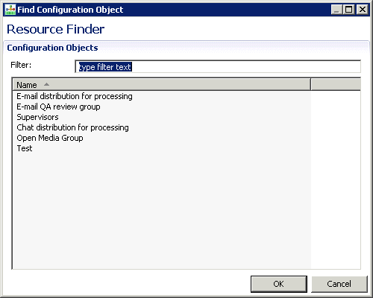Click empty area below the Test entry
This screenshot has height=298, width=373.
point(162,211)
